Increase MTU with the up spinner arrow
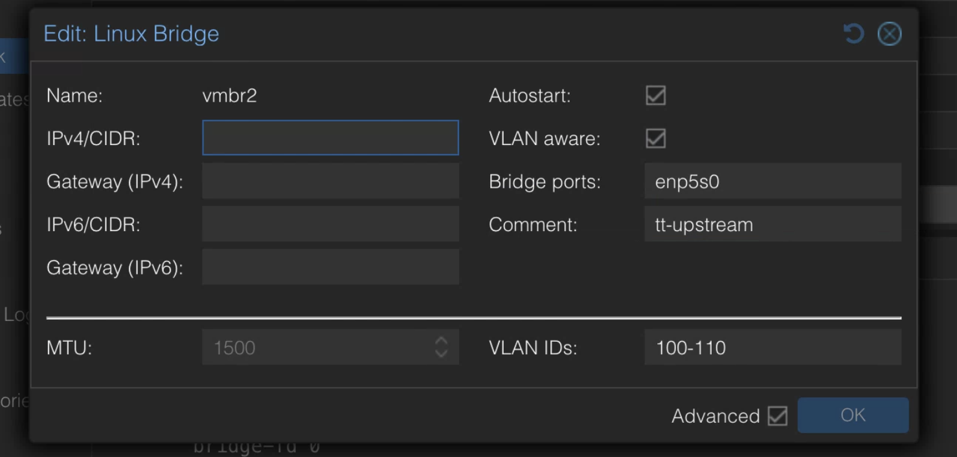This screenshot has height=457, width=957. pos(441,340)
